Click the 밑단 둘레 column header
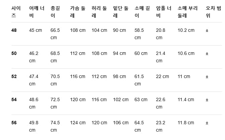The image size is (225, 140). coord(121,12)
